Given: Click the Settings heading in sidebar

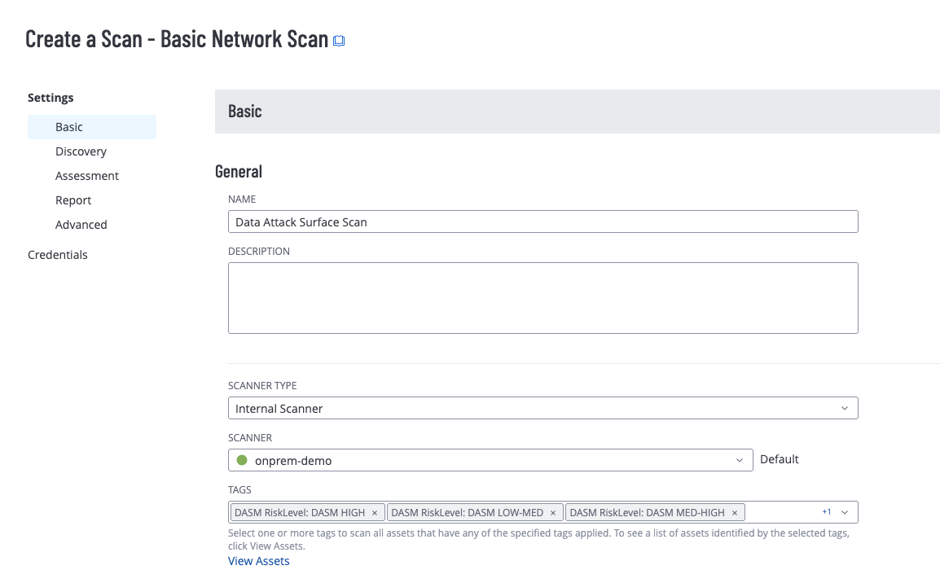Looking at the screenshot, I should click(51, 98).
